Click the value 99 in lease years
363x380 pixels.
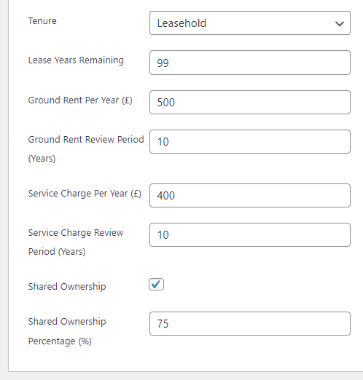coord(163,63)
